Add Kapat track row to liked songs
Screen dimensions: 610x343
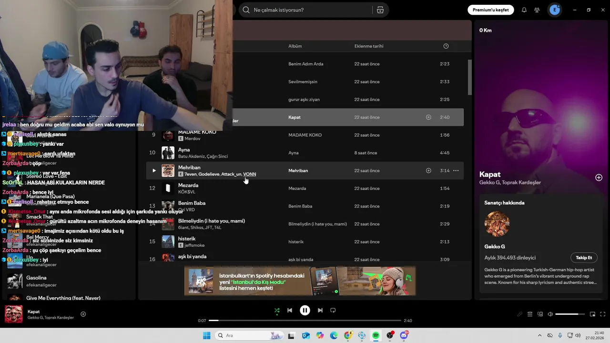point(428,117)
